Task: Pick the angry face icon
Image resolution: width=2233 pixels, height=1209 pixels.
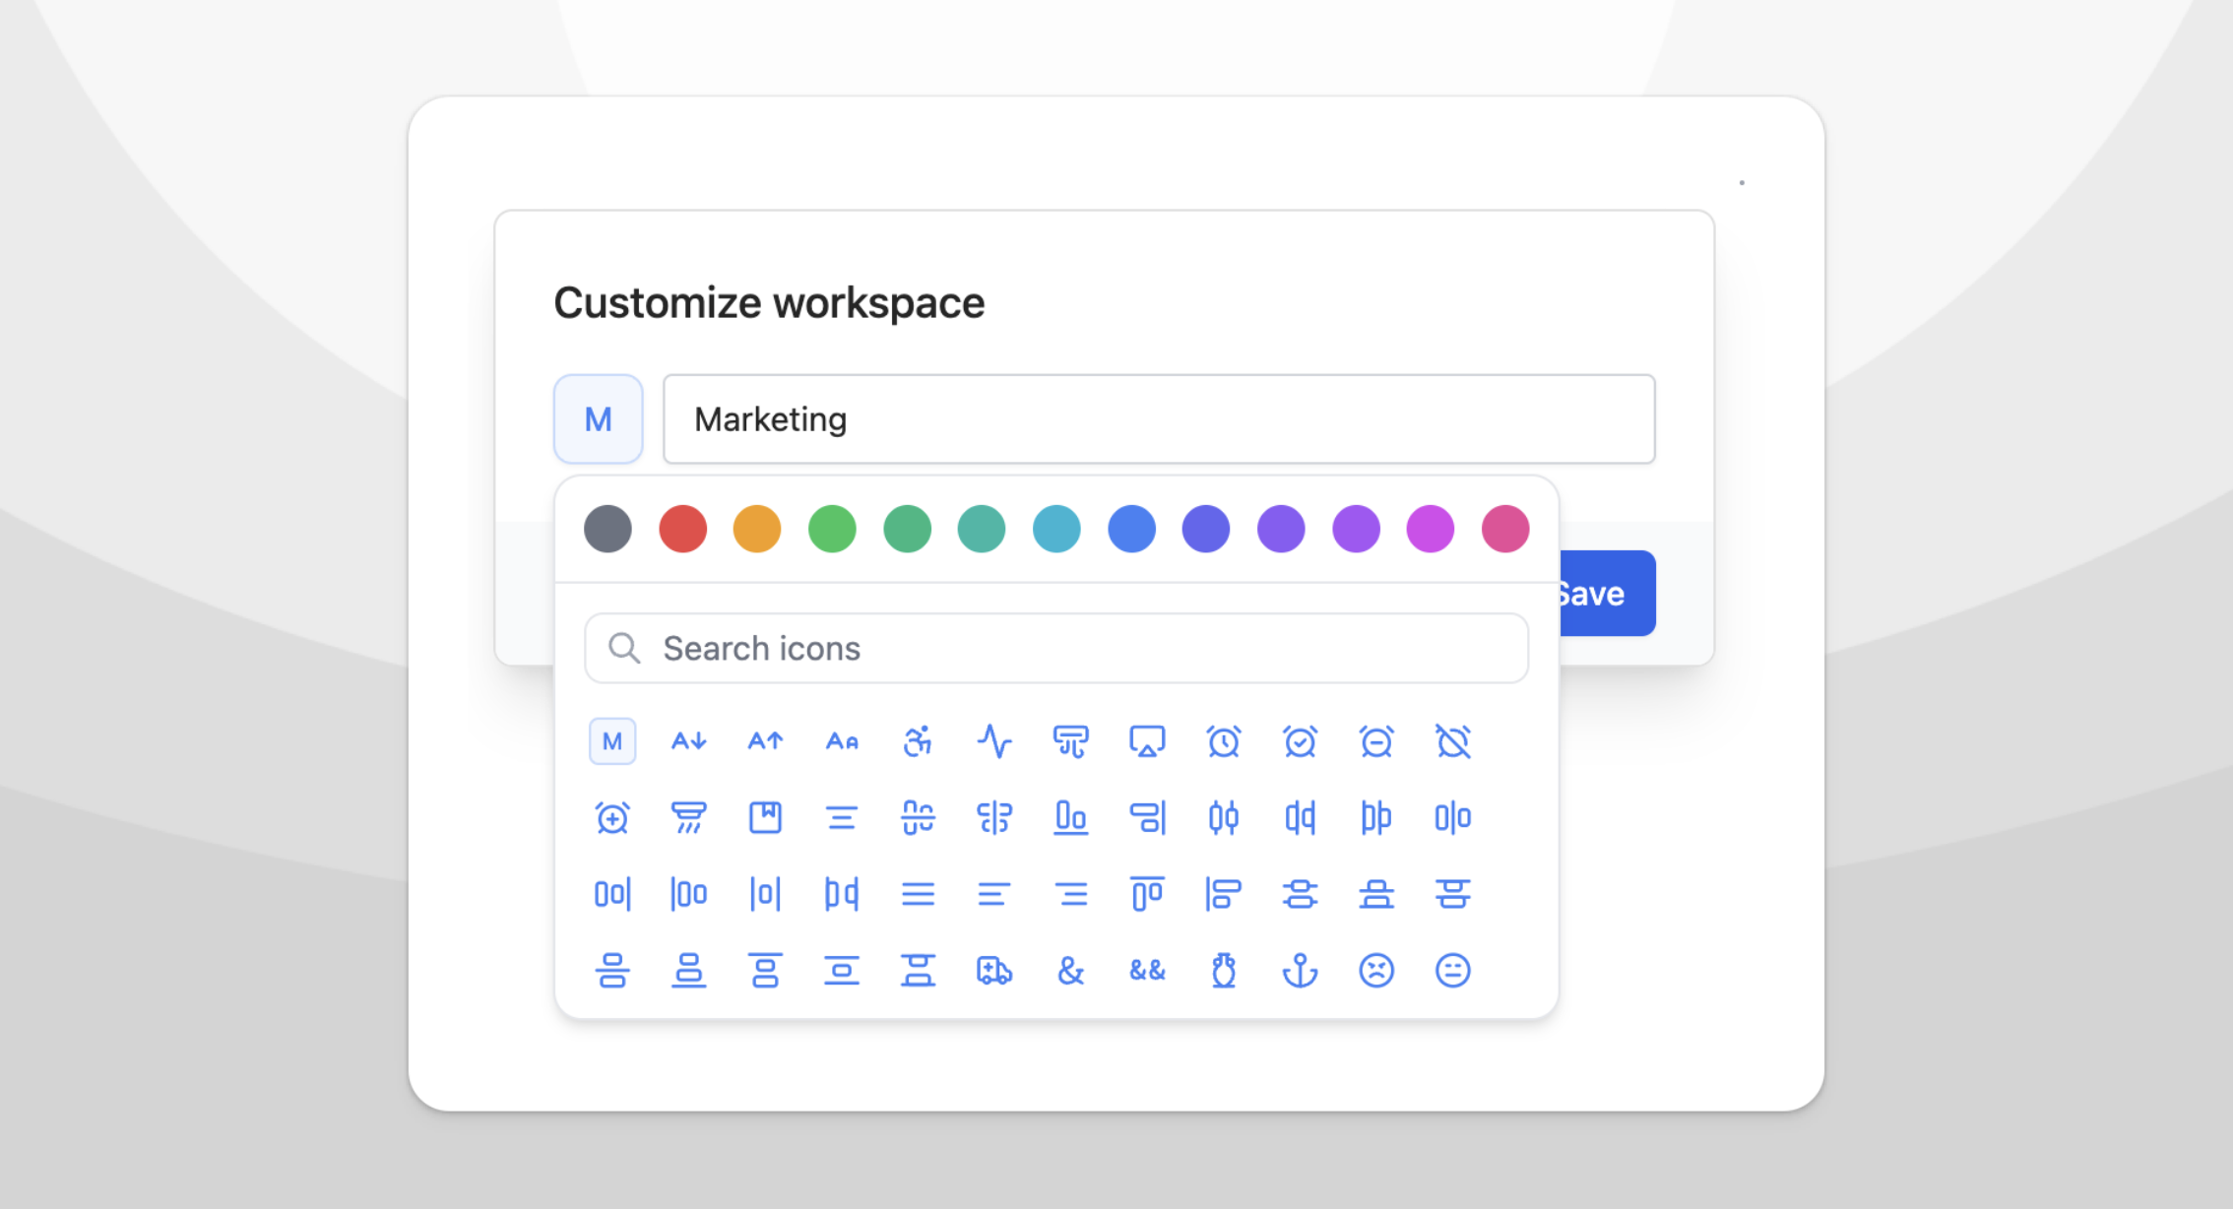Action: pos(1376,971)
